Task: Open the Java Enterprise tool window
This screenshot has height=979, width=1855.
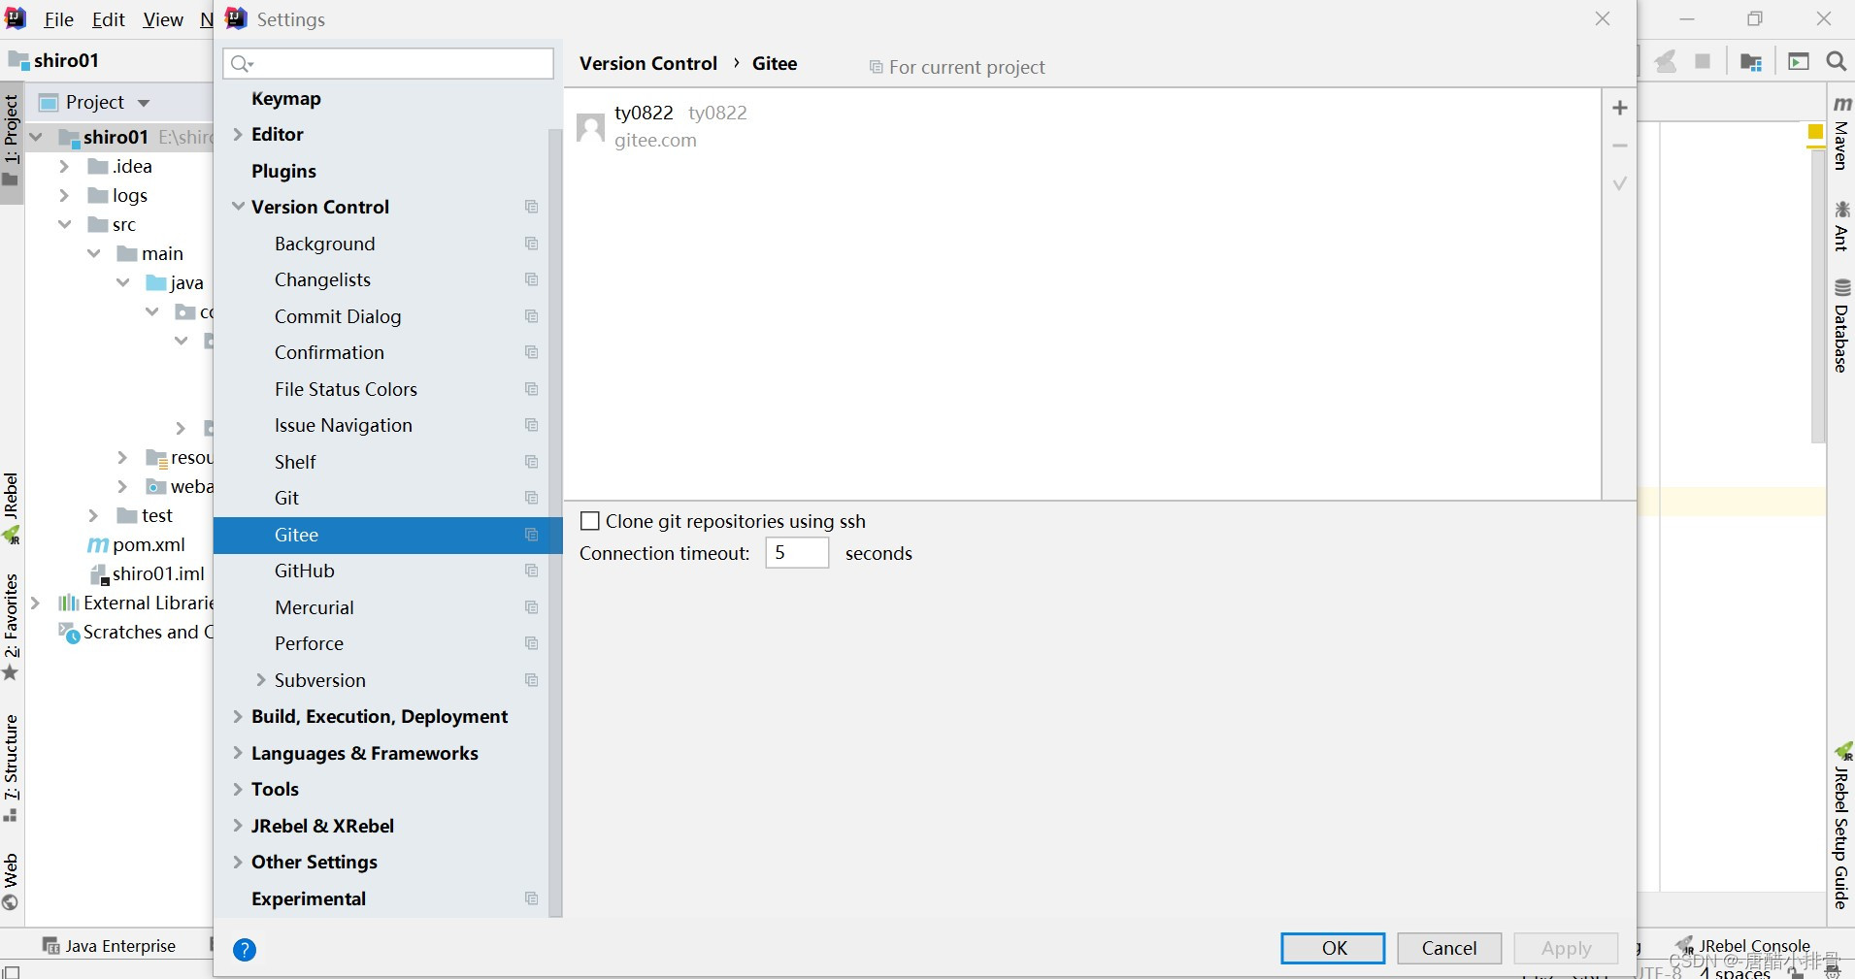Action: click(110, 945)
